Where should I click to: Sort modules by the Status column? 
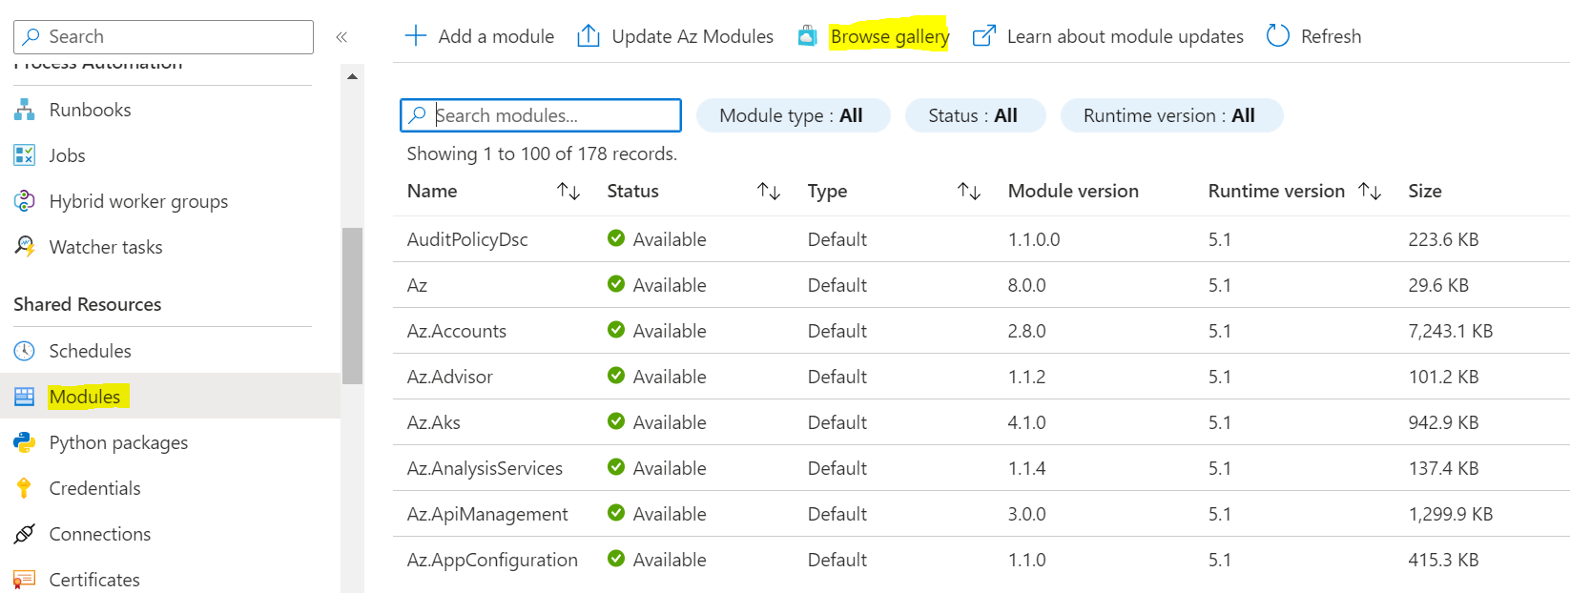(x=769, y=192)
